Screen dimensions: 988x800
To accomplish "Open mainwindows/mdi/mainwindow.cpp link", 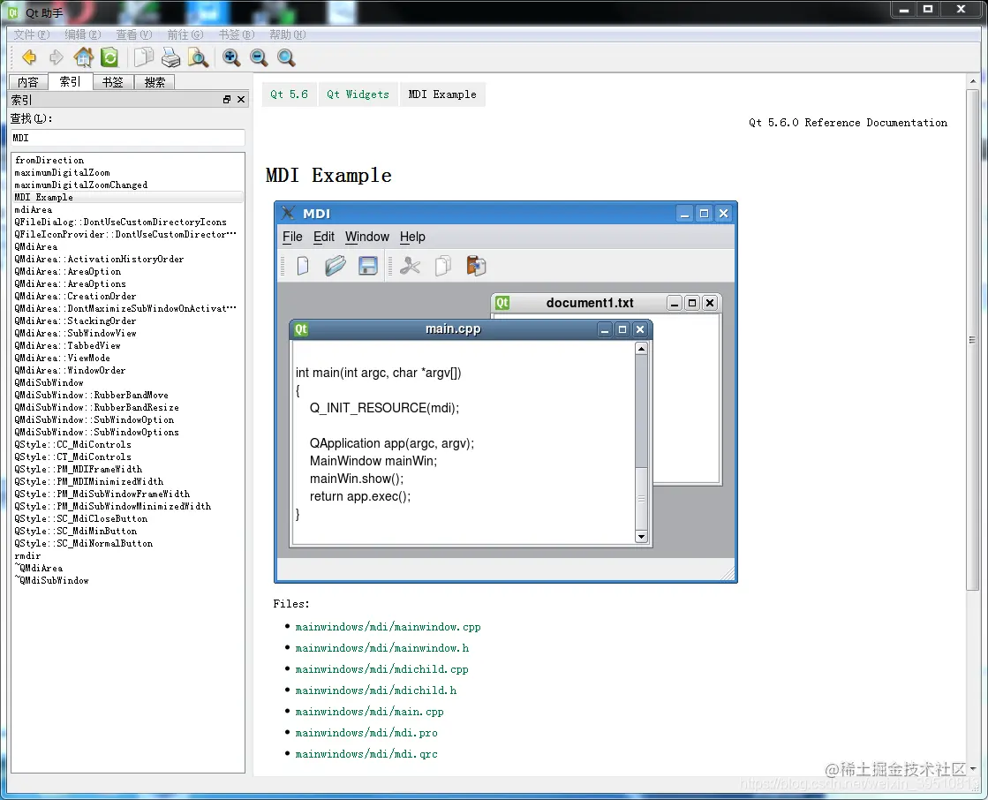I will click(388, 627).
